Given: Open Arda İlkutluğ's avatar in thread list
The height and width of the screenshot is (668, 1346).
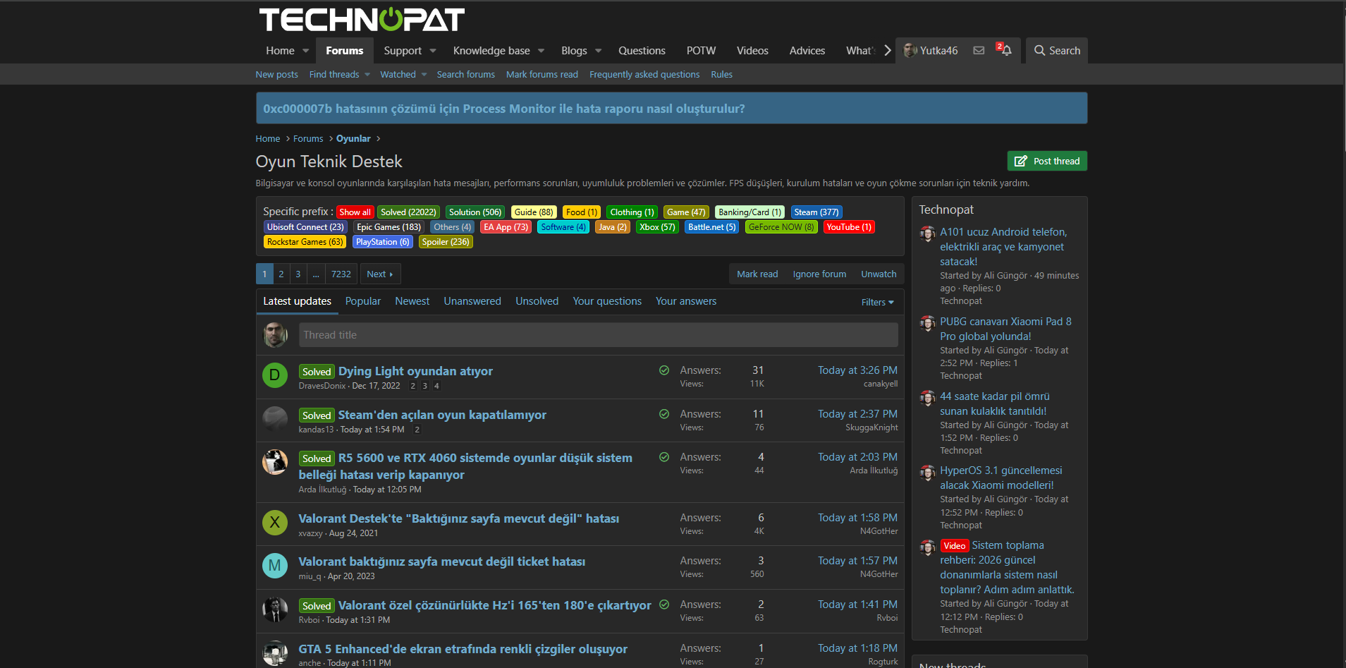Looking at the screenshot, I should 275,462.
